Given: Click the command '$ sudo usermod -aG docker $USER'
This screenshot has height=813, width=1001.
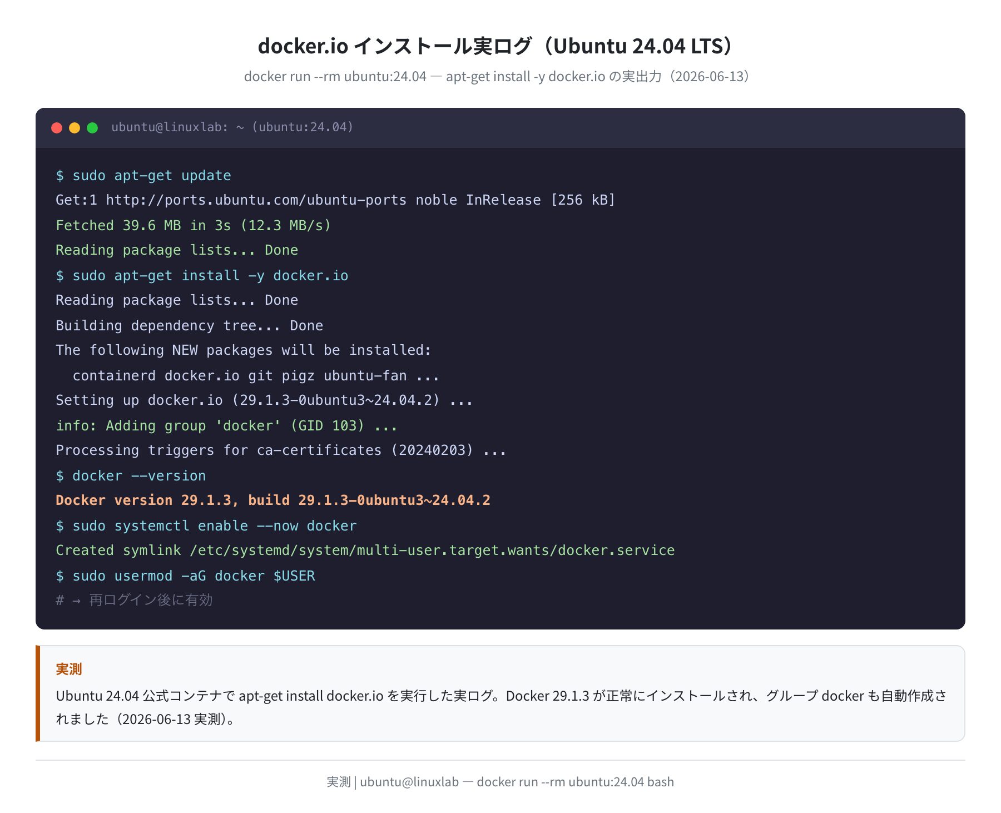Looking at the screenshot, I should 185,576.
